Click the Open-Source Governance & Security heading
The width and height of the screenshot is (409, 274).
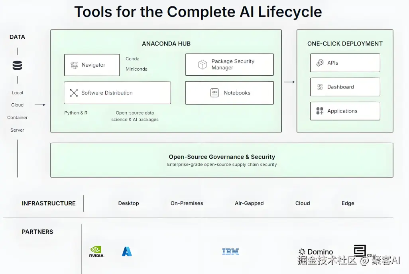pos(222,157)
